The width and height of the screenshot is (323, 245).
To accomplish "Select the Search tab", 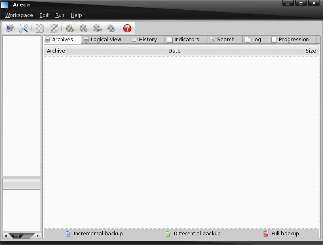I will coord(225,40).
